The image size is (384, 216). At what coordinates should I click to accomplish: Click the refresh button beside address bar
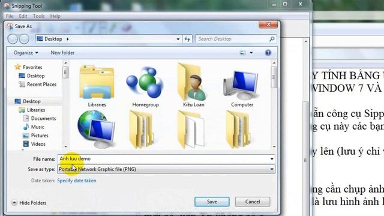pos(187,39)
